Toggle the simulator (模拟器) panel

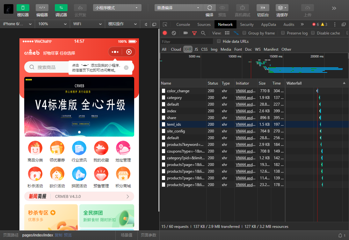(23, 8)
